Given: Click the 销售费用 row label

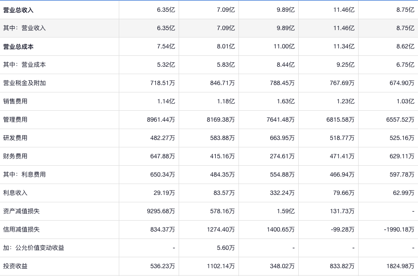Looking at the screenshot, I should [15, 101].
